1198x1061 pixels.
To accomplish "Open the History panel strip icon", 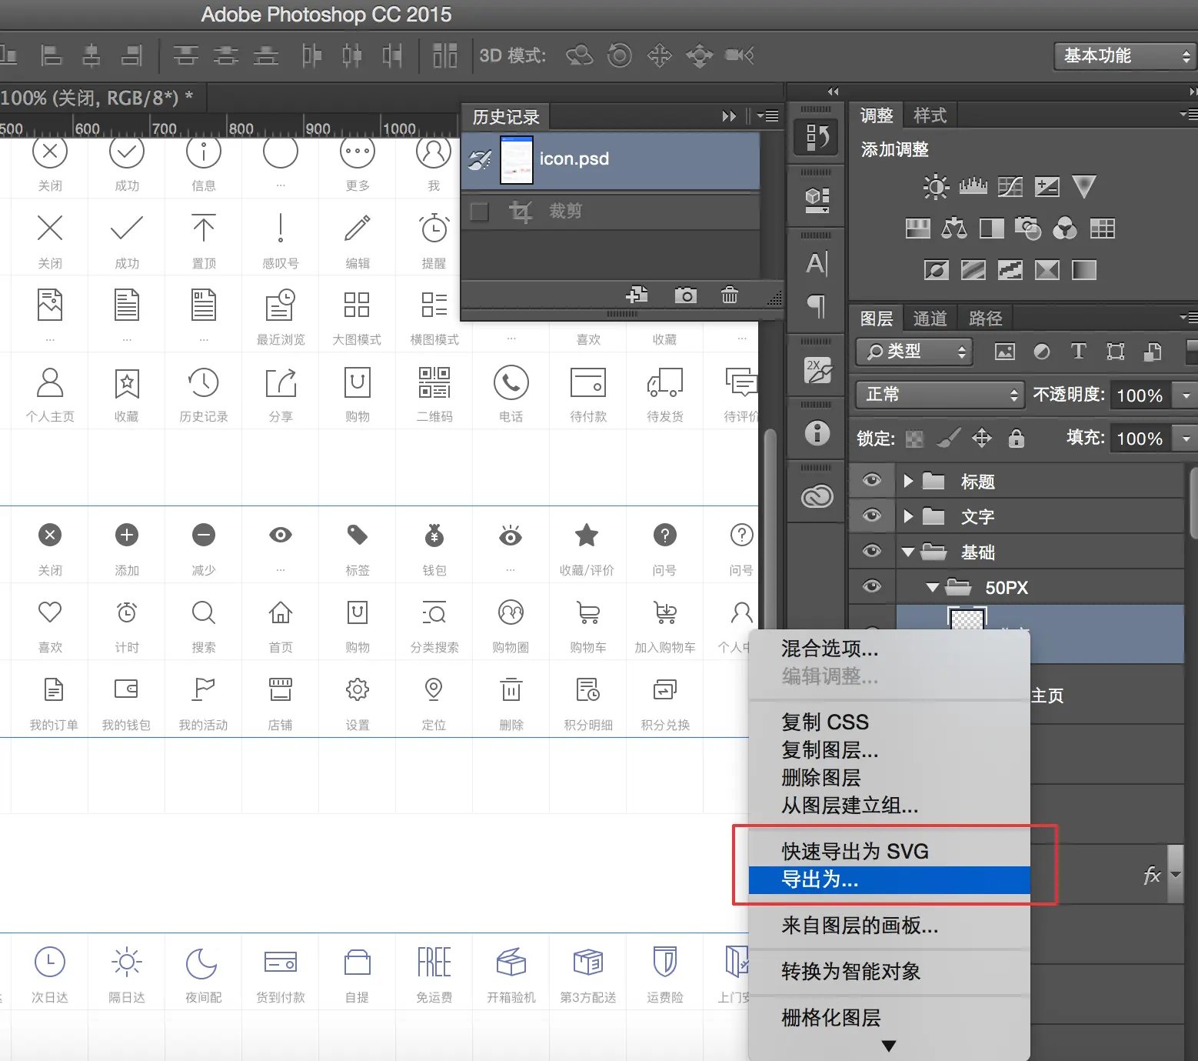I will point(817,137).
